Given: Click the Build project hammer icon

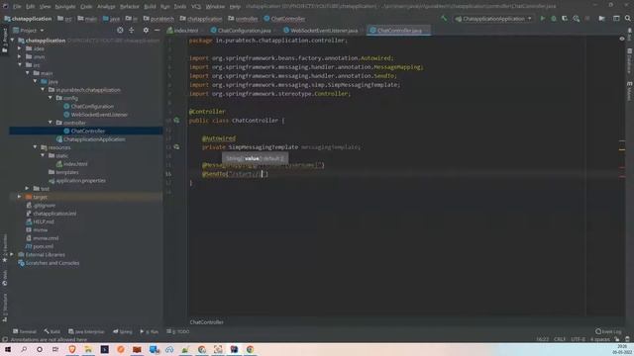Looking at the screenshot, I should click(x=444, y=19).
